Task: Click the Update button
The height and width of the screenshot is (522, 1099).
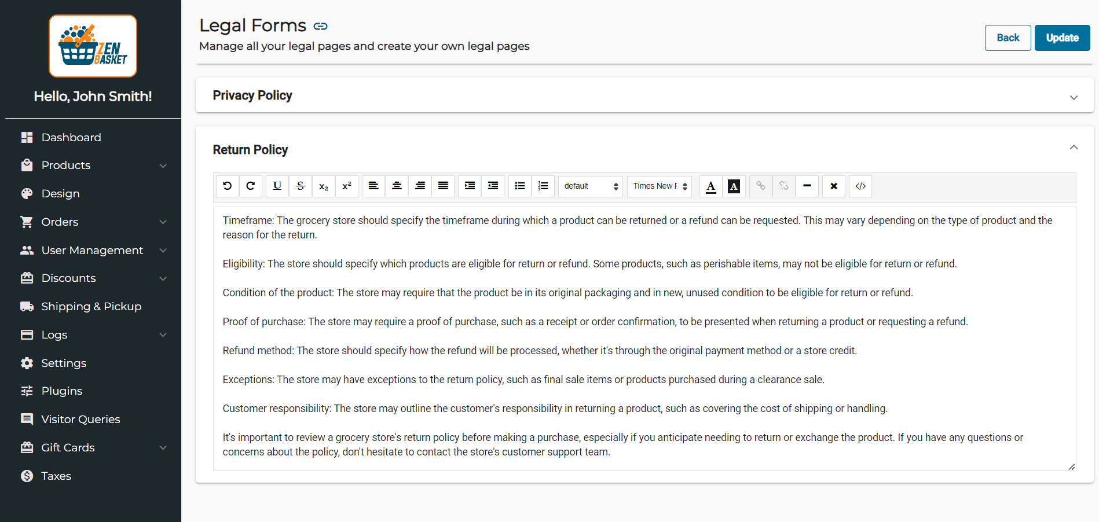Action: click(x=1062, y=38)
